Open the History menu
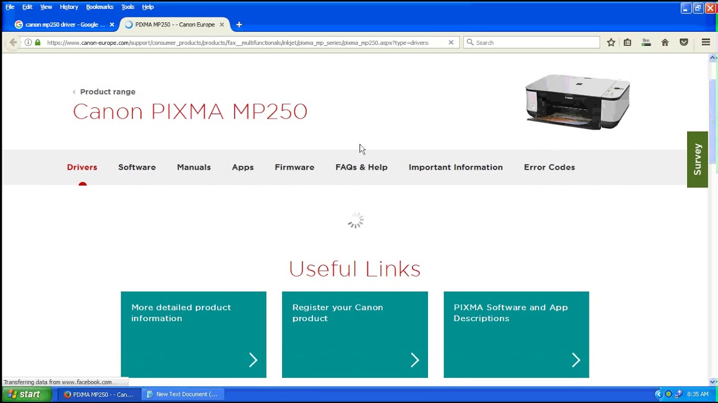718x403 pixels. (x=69, y=7)
